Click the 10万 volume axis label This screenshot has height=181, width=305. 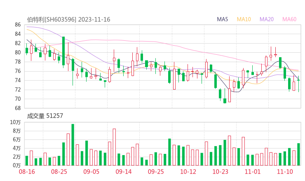15,122
